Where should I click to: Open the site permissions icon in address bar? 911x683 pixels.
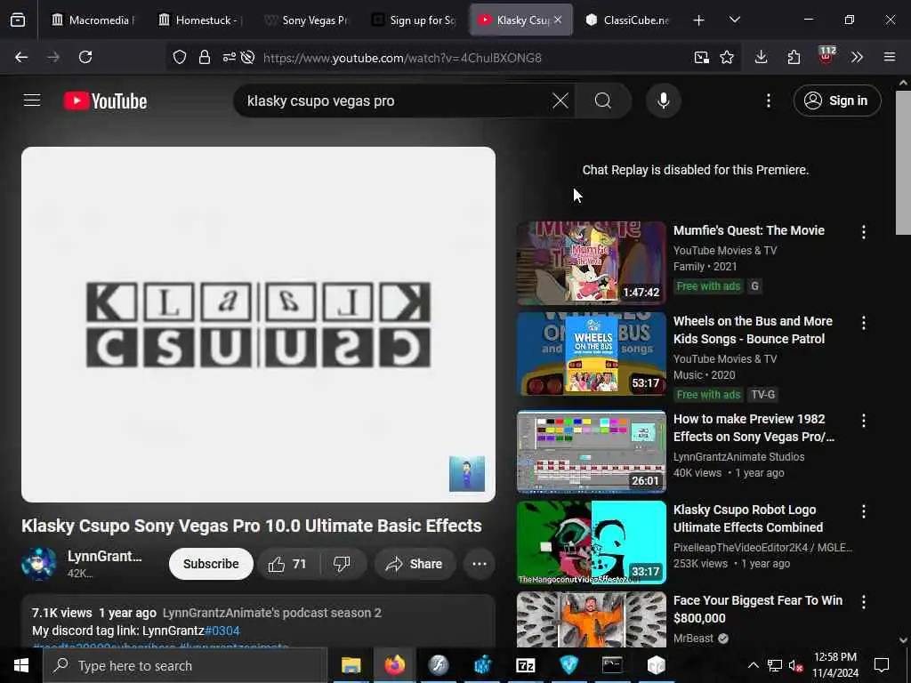coord(229,57)
